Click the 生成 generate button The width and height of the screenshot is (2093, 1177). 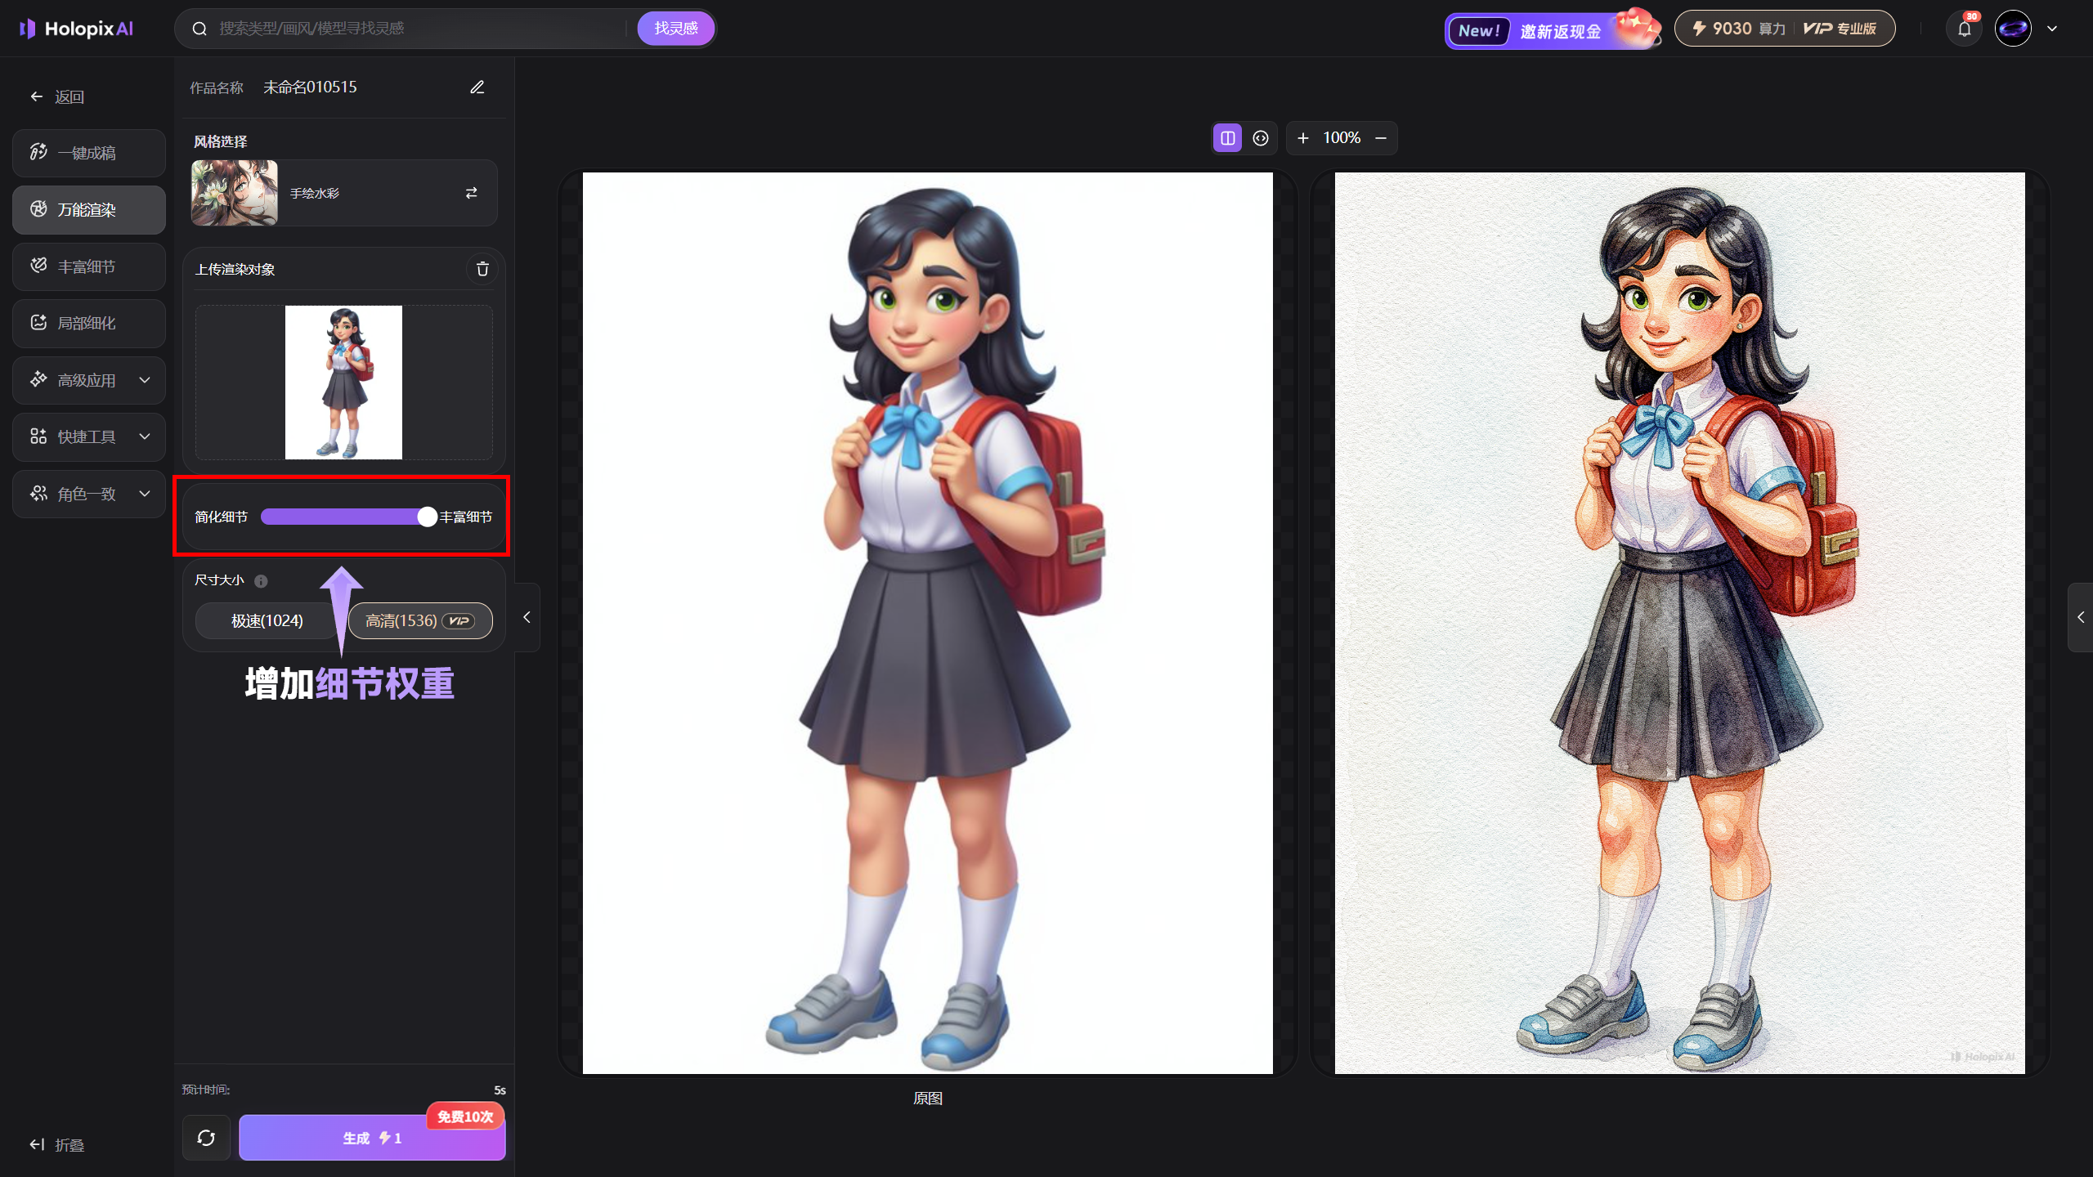tap(371, 1138)
